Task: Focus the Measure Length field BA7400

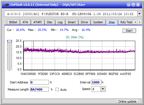Action: (39, 89)
